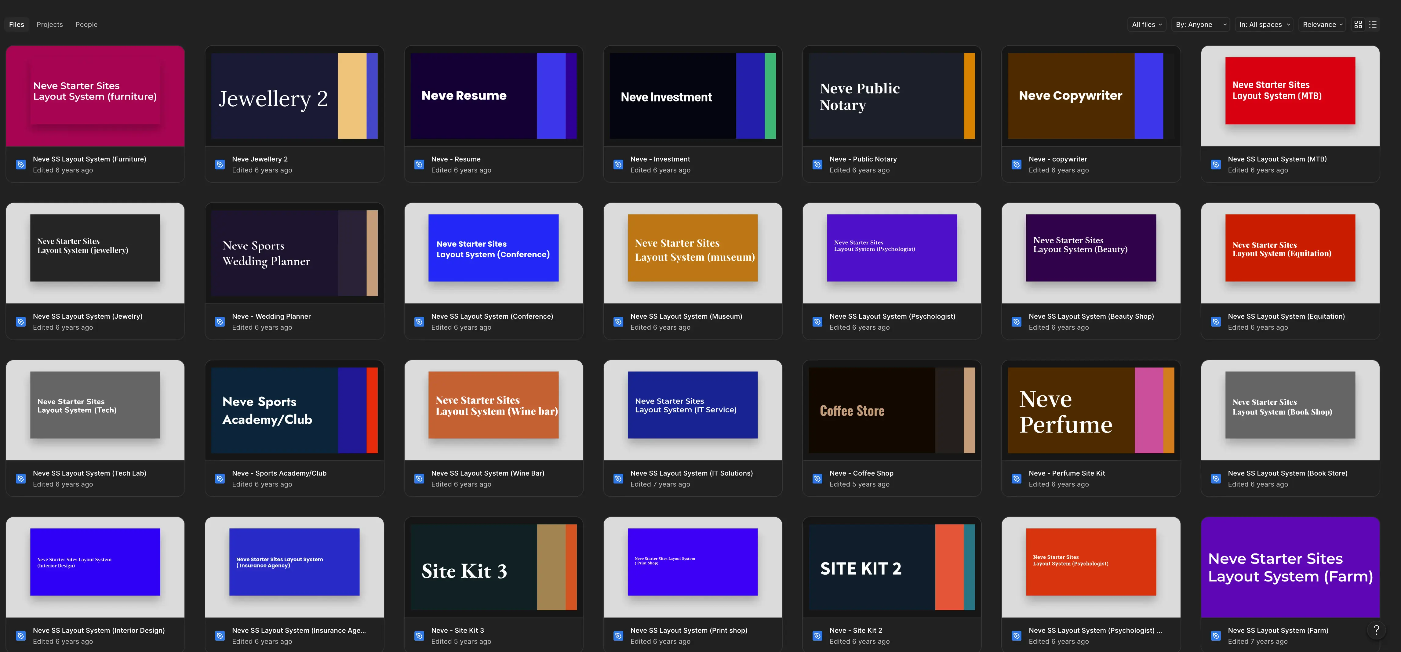The width and height of the screenshot is (1401, 652).
Task: Click file icon beside Neve SS Layout System (Furniture)
Action: click(21, 164)
